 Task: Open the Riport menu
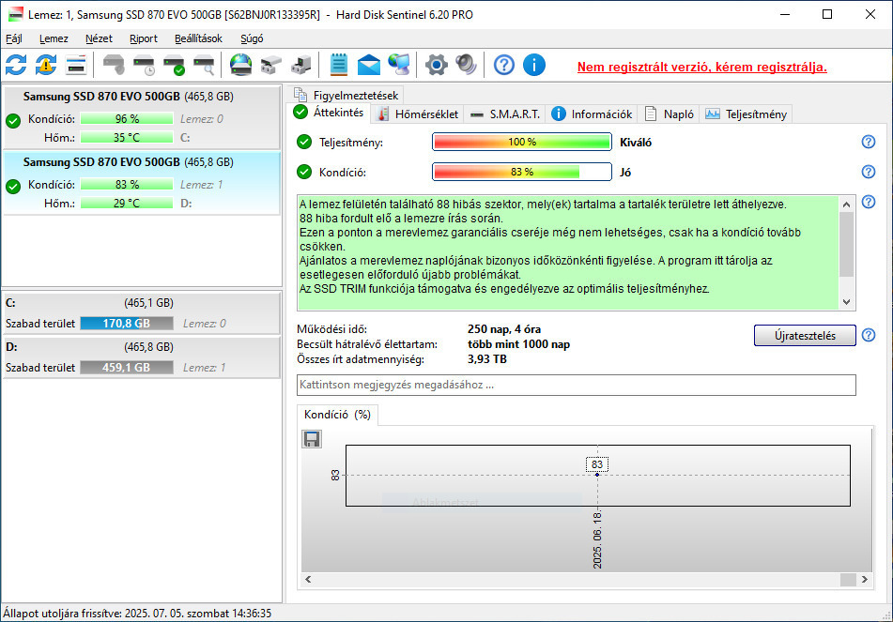tap(144, 38)
